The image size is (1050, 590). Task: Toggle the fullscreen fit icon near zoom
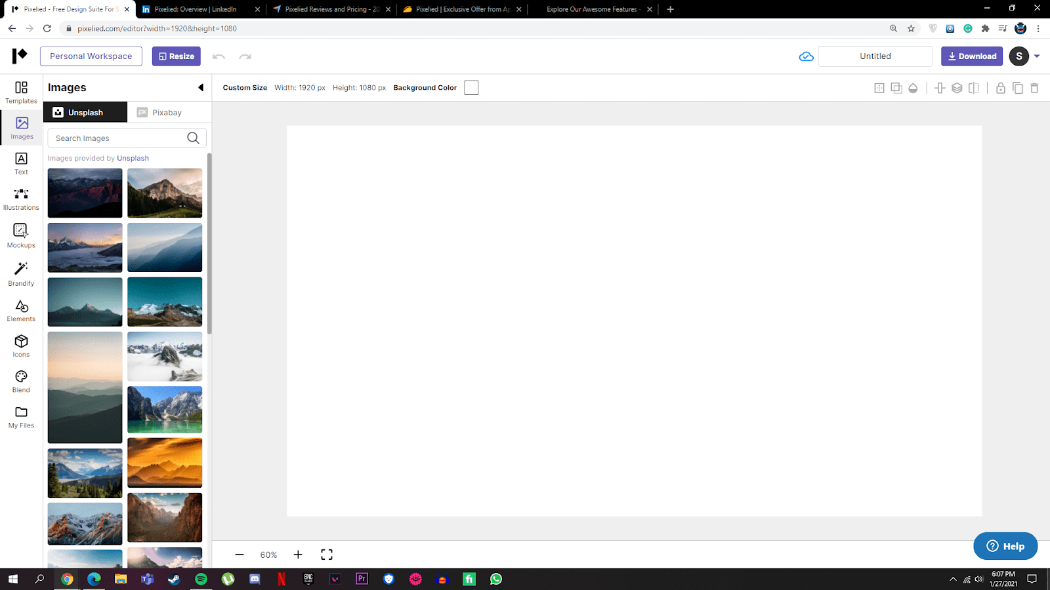[x=327, y=555]
